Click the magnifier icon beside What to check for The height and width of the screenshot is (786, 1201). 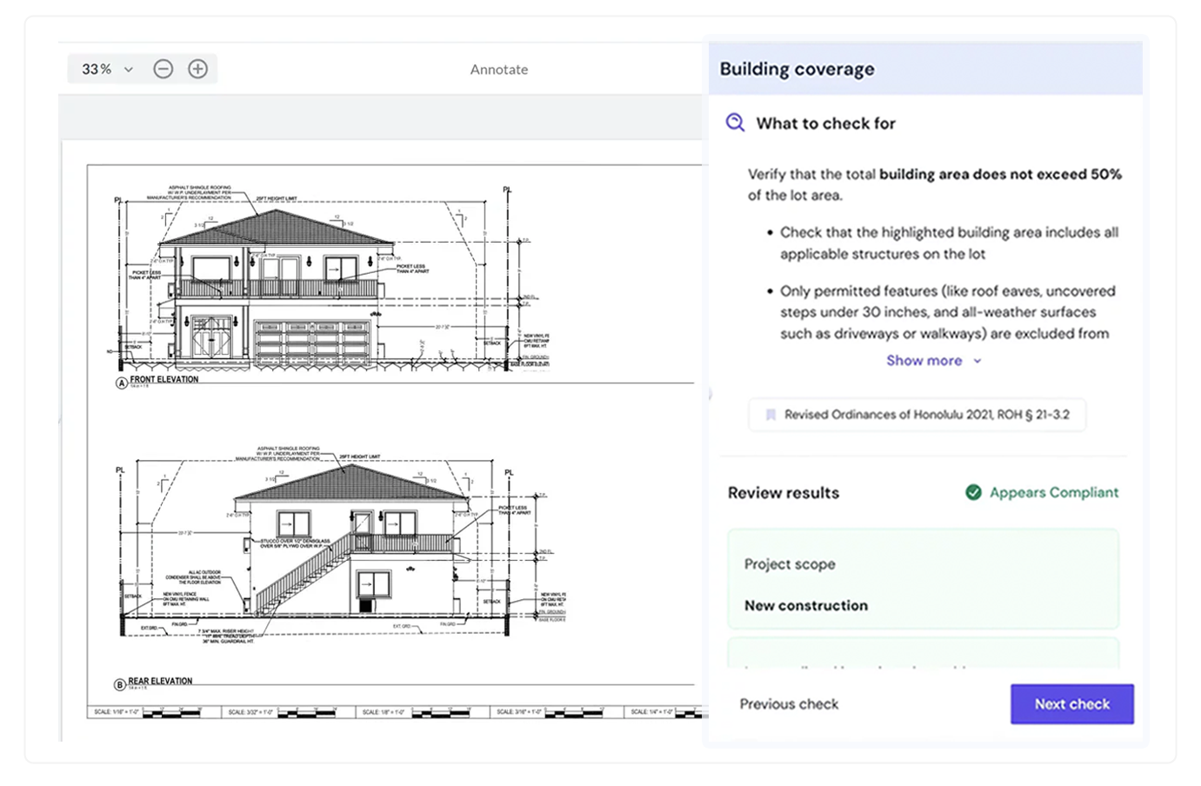click(x=735, y=123)
